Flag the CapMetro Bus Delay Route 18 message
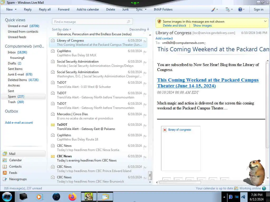The height and width of the screenshot is (202, 270). click(x=145, y=136)
